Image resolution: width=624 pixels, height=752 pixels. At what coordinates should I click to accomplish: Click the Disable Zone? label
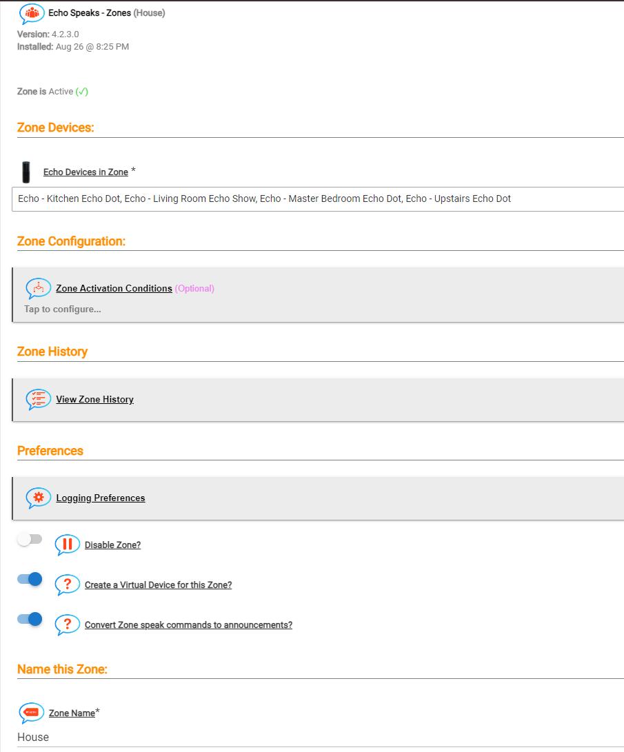[112, 545]
